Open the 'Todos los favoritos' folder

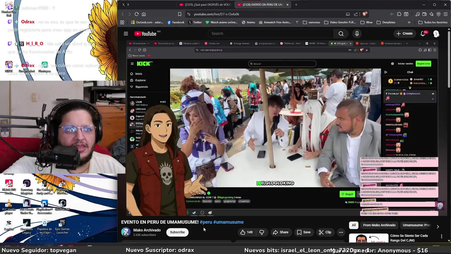pyautogui.click(x=433, y=22)
